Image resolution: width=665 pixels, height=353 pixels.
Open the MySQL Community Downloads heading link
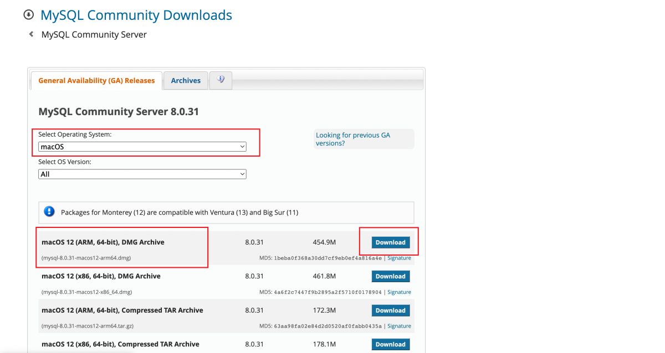click(x=136, y=15)
